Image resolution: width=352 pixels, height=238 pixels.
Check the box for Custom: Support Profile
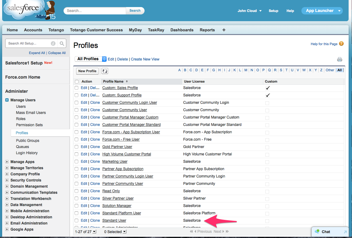[x=76, y=95]
